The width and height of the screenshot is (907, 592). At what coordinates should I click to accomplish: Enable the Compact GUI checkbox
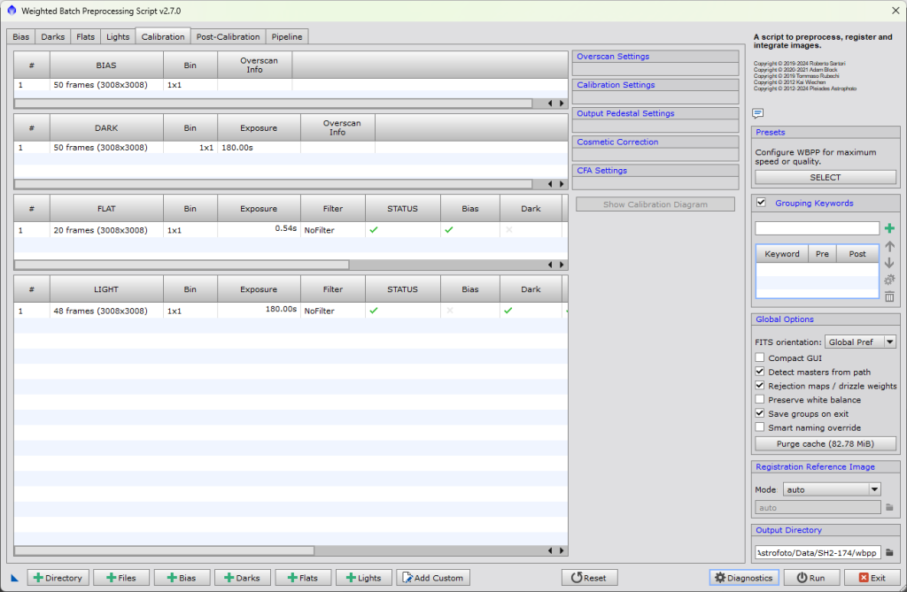point(760,358)
